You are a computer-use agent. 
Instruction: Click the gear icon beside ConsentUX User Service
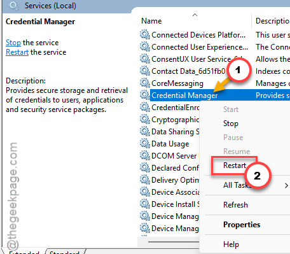145,59
